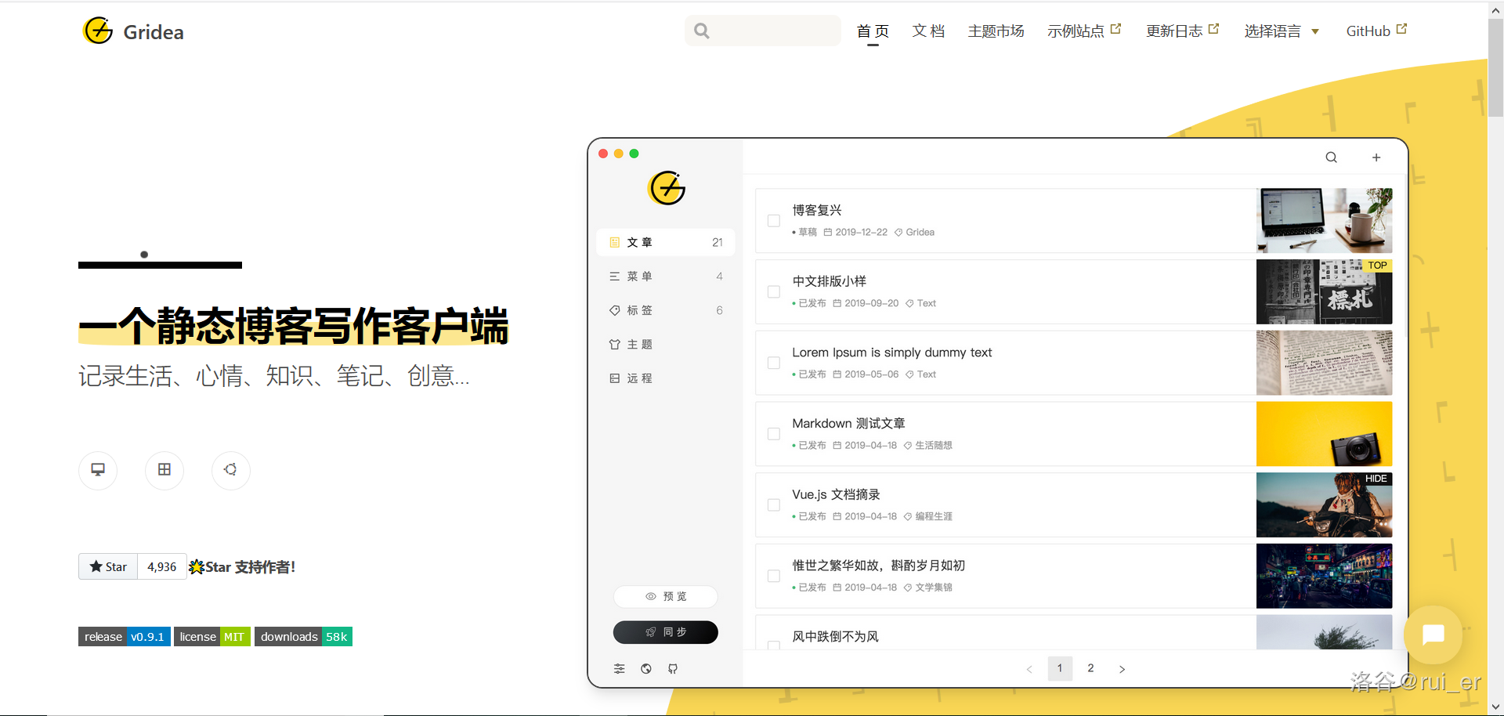Click the Linux Ubuntu download icon

point(230,470)
